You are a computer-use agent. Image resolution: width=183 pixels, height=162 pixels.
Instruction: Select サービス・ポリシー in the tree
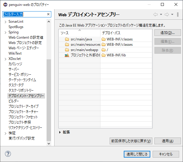pos(20,75)
